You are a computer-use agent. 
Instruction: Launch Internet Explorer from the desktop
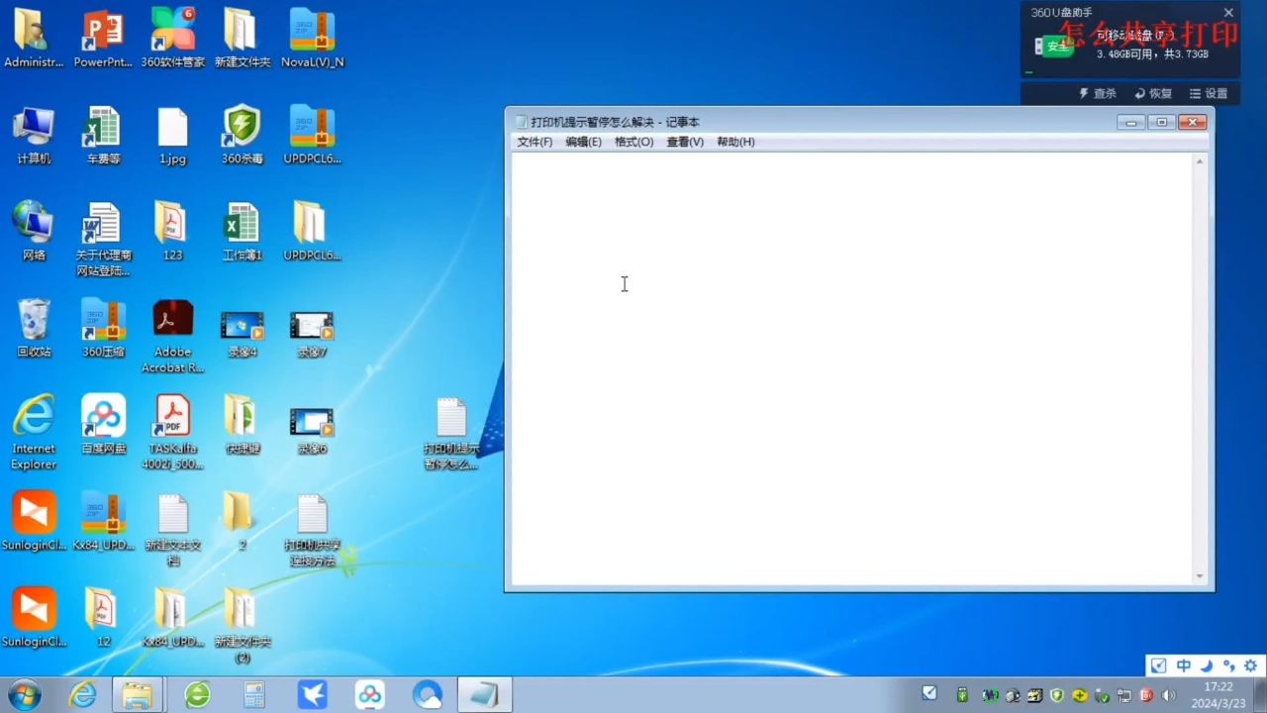pyautogui.click(x=34, y=416)
